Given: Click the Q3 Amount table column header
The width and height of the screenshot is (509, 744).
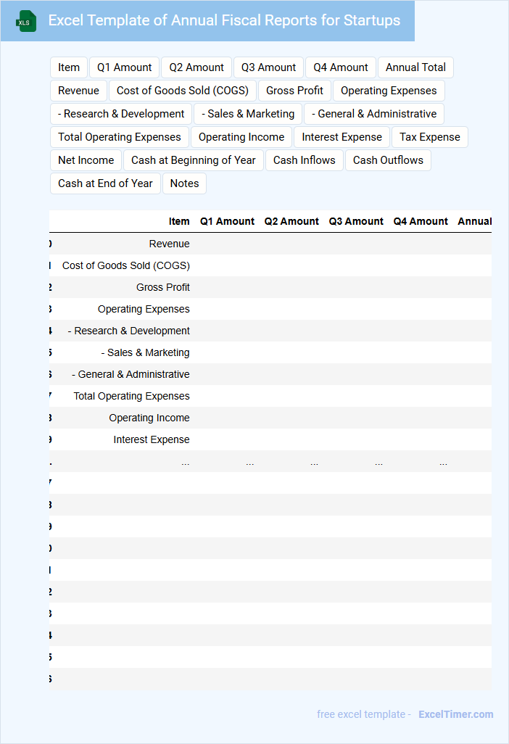Looking at the screenshot, I should (356, 222).
